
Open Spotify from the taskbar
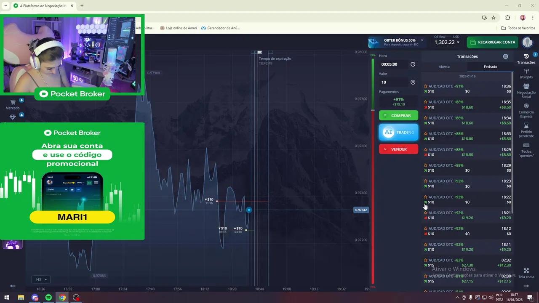tap(48, 298)
